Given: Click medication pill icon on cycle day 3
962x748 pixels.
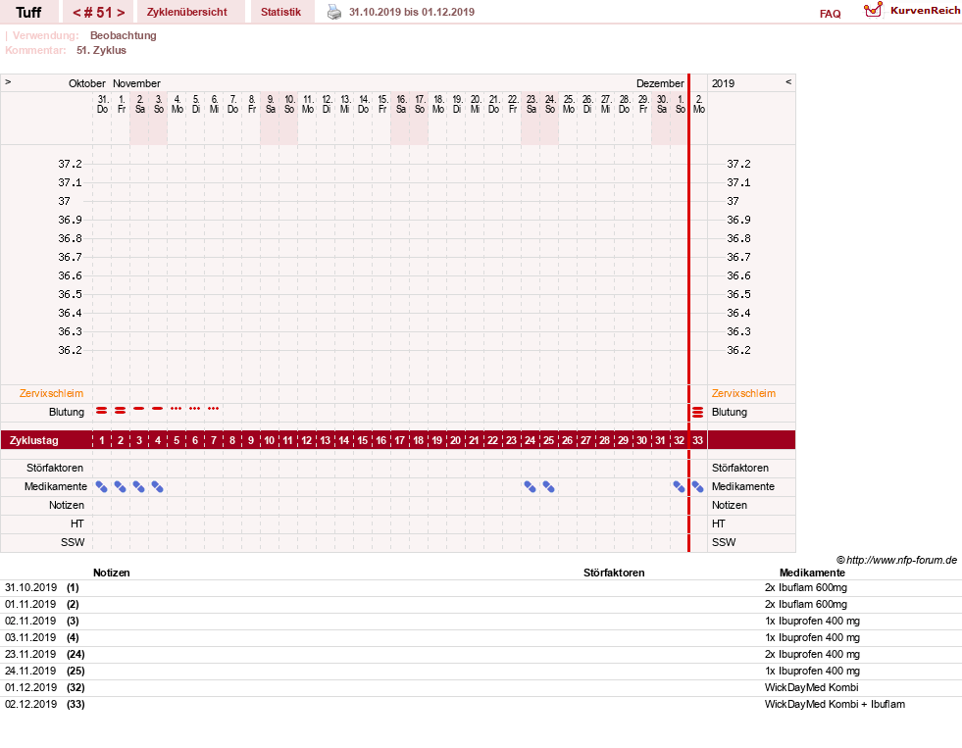Looking at the screenshot, I should pyautogui.click(x=139, y=487).
